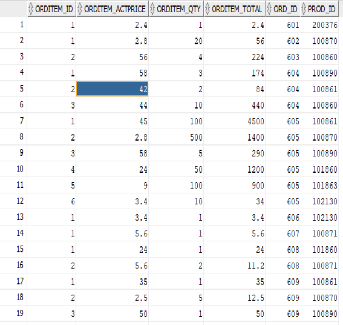Select the highlighted 42 price cell
343x325 pixels.
point(113,89)
